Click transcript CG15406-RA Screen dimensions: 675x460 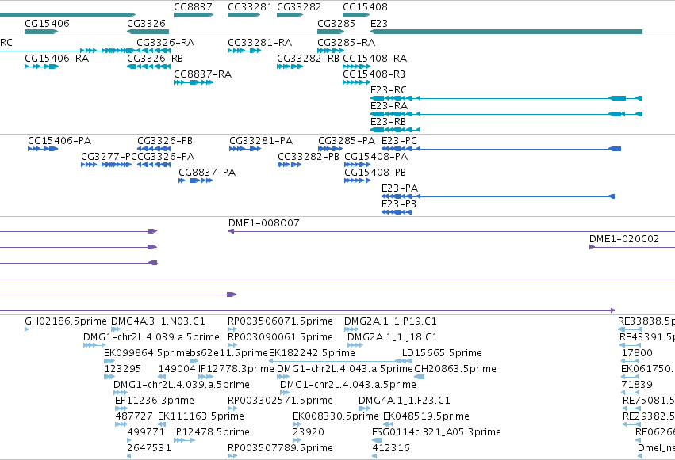[x=41, y=67]
